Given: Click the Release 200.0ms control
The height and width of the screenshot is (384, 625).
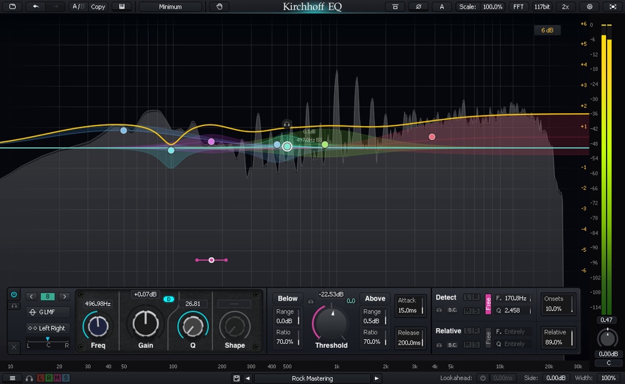Looking at the screenshot, I should pyautogui.click(x=410, y=338).
